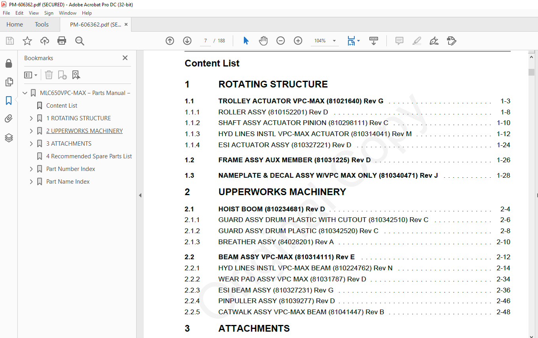
Task: Select the PM-606362.pdf document tab
Action: (95, 25)
